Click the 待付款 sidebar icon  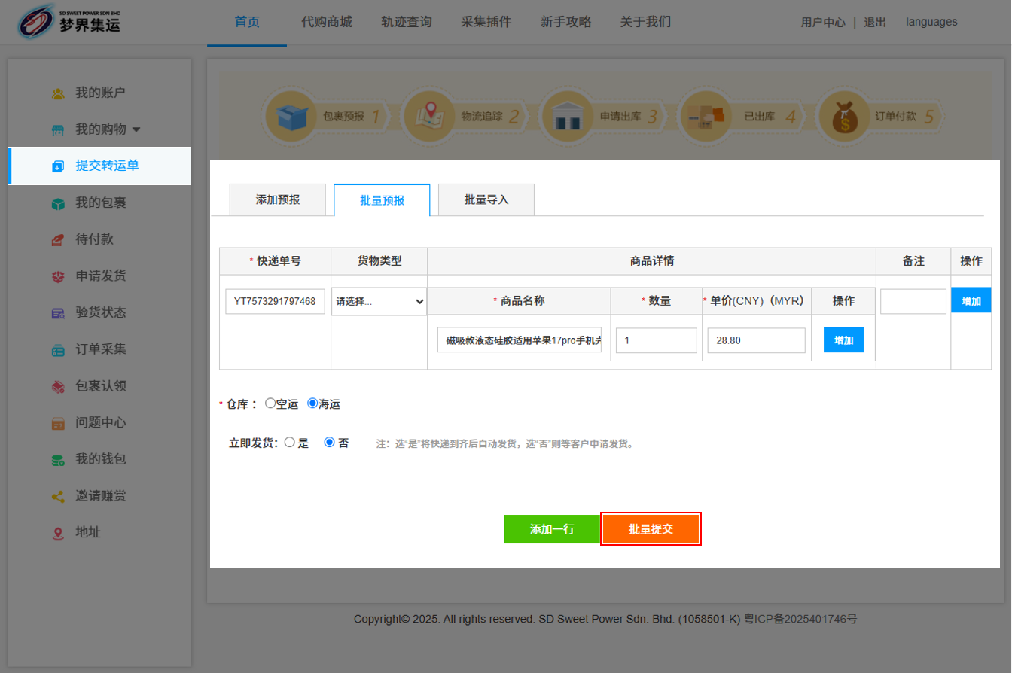pos(58,240)
